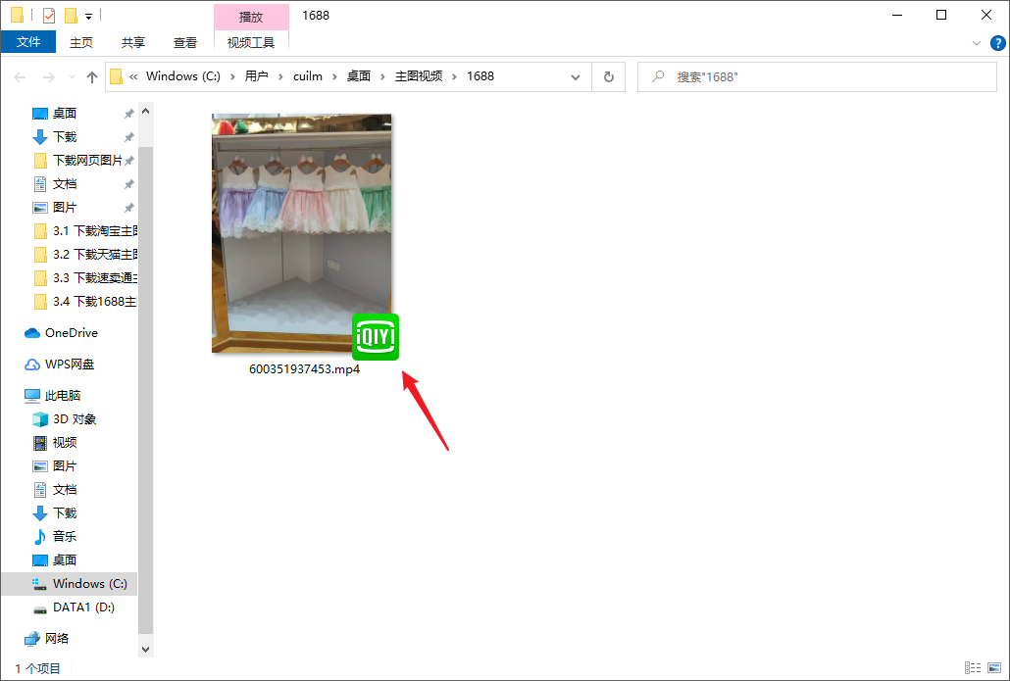Click the address path separator after 用户
The width and height of the screenshot is (1010, 681).
pos(280,76)
